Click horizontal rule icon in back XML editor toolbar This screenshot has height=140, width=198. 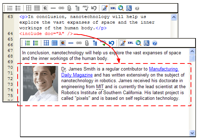(53, 8)
